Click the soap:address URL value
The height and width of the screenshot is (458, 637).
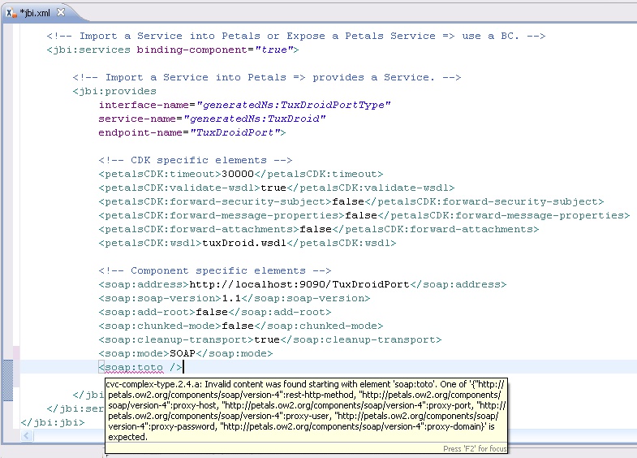299,284
